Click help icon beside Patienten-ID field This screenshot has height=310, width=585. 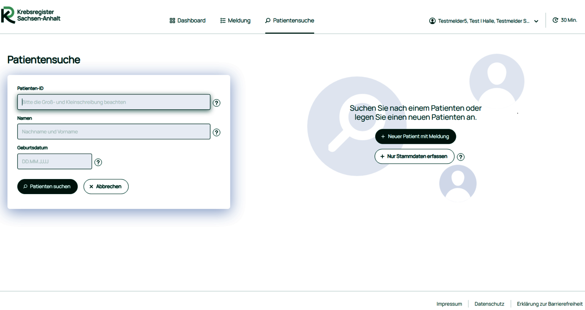pyautogui.click(x=216, y=103)
